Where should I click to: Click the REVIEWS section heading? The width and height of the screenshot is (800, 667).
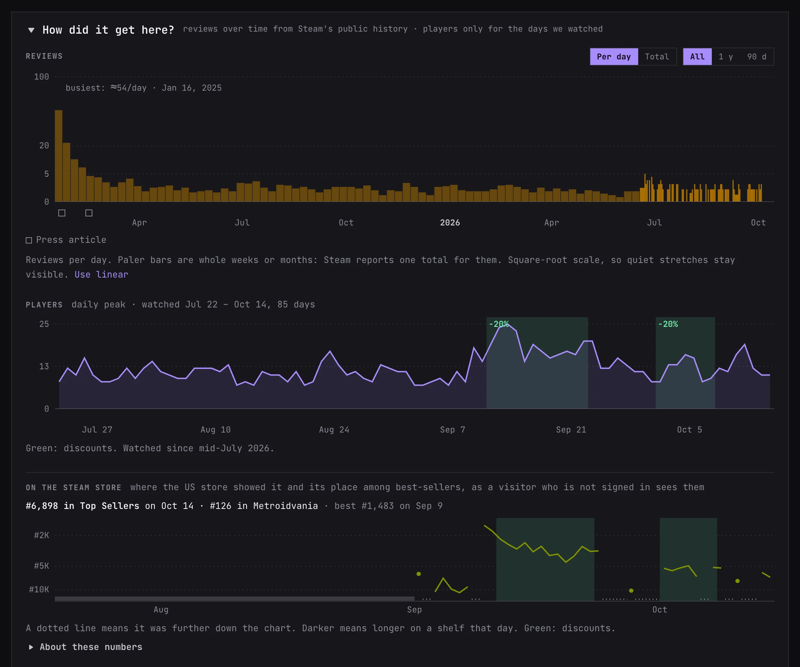pyautogui.click(x=44, y=56)
